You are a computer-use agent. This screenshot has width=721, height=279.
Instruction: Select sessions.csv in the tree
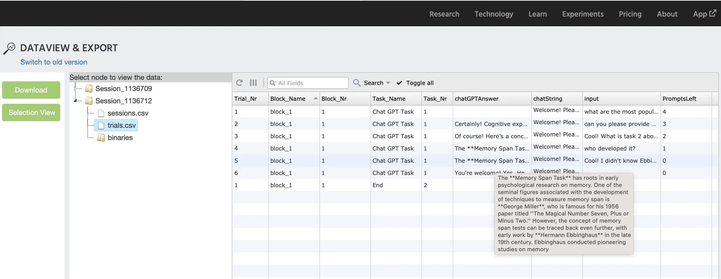[x=128, y=113]
